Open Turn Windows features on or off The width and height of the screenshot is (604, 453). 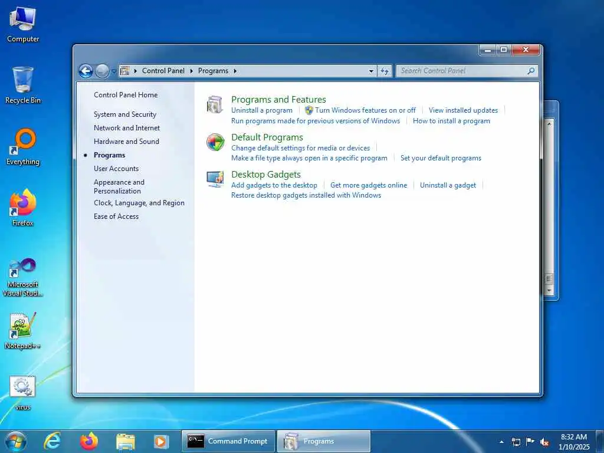tap(365, 110)
